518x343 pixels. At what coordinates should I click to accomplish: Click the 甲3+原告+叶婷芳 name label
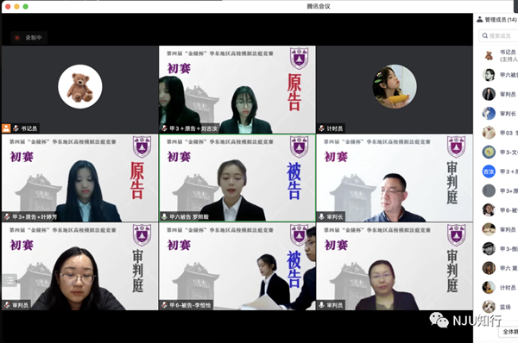coord(35,216)
